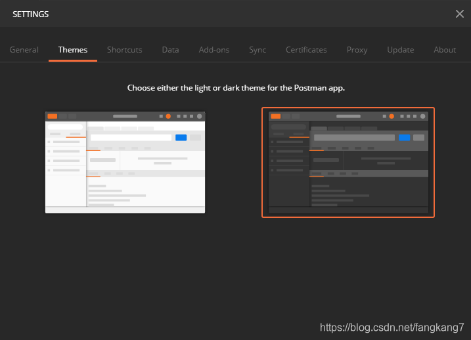The height and width of the screenshot is (340, 471).
Task: Go to the Add-ons tab
Action: click(214, 50)
